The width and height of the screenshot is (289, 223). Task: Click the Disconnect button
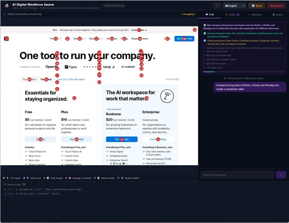276,6
